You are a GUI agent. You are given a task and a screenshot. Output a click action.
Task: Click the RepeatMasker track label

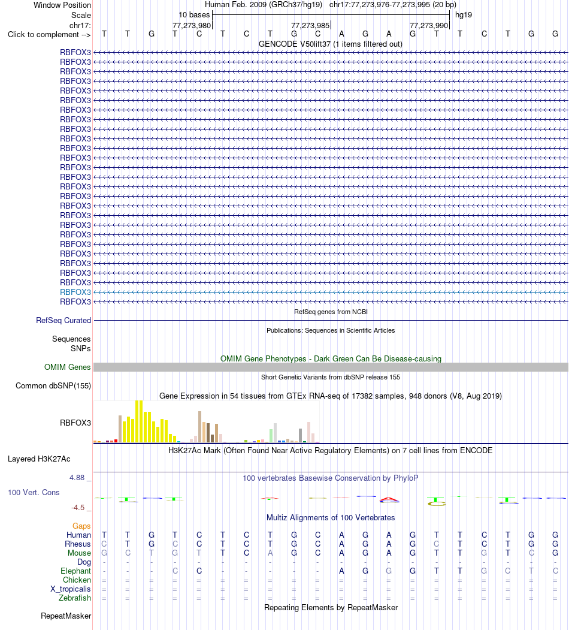(66, 616)
